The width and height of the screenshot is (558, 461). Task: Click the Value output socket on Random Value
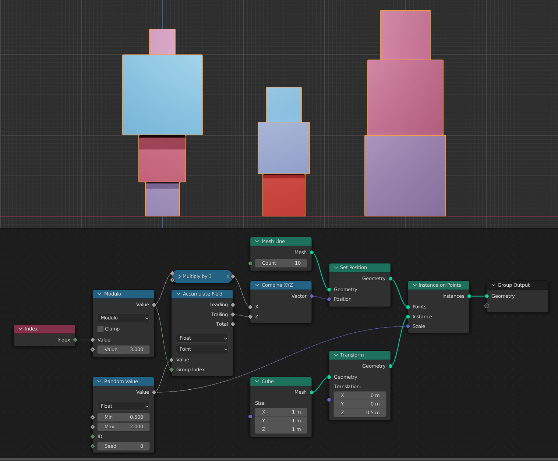click(155, 392)
